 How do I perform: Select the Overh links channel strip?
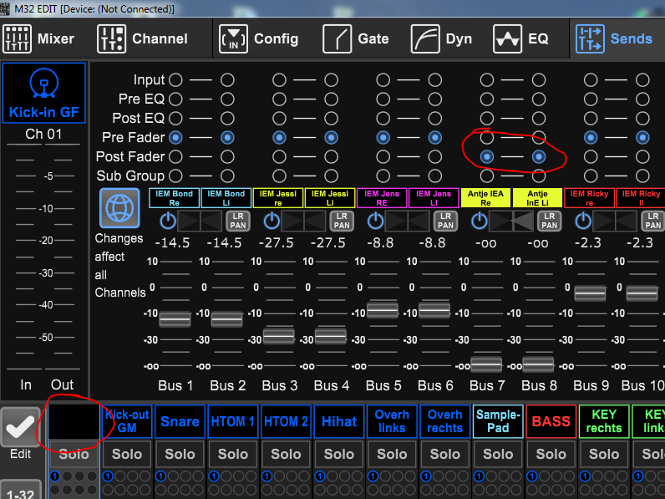point(392,421)
